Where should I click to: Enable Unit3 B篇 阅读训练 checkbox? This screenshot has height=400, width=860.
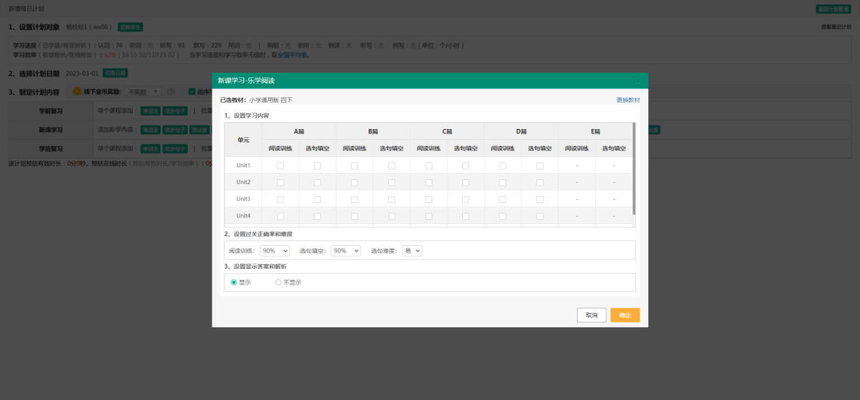click(x=354, y=199)
